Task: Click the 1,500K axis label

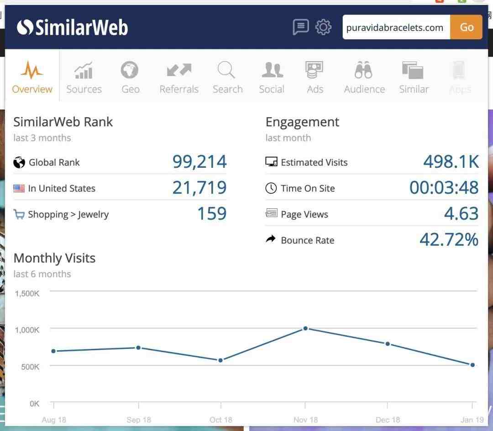Action: point(27,293)
